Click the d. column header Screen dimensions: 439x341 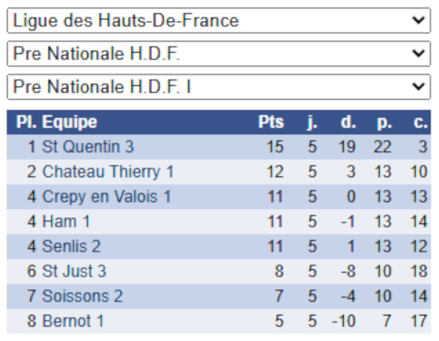[348, 122]
